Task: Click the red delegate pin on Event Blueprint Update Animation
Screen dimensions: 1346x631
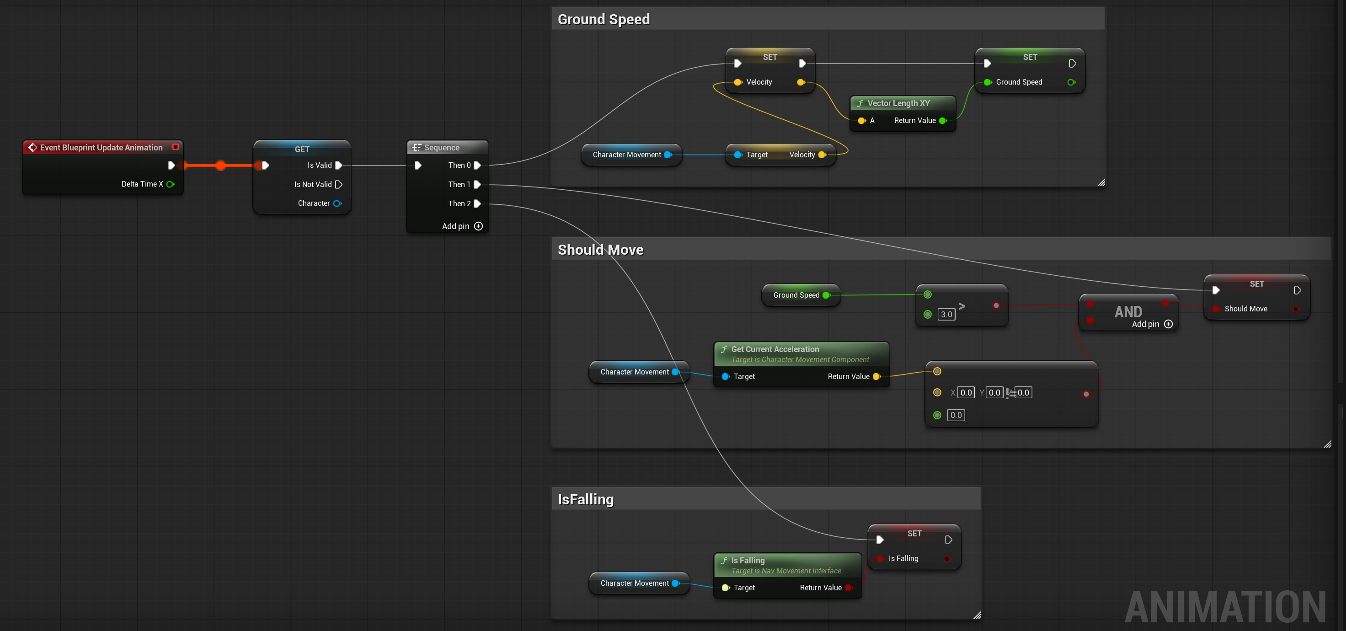Action: [x=176, y=147]
